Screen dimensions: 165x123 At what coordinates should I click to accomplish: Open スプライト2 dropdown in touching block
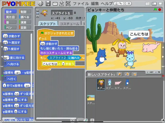point(66,57)
